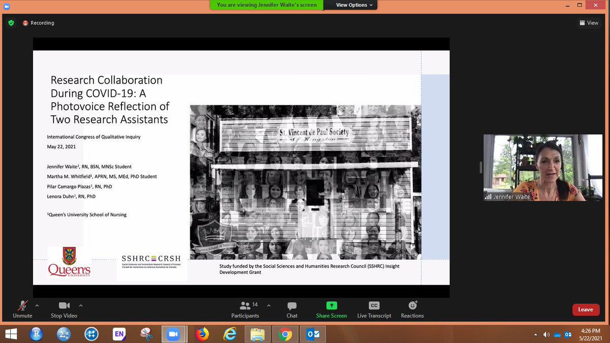
Task: Click the Recording indicator icon
Action: tap(25, 22)
